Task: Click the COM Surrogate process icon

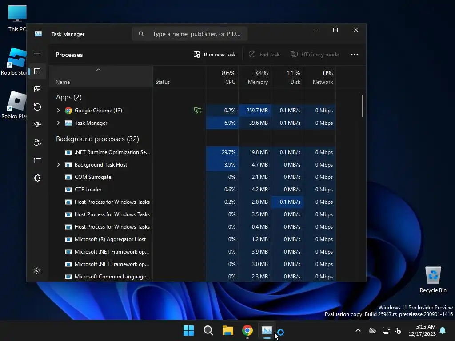Action: tap(68, 177)
